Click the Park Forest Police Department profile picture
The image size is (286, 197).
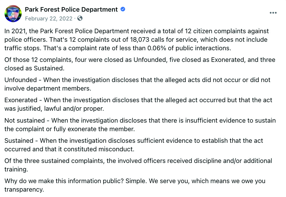pos(13,14)
